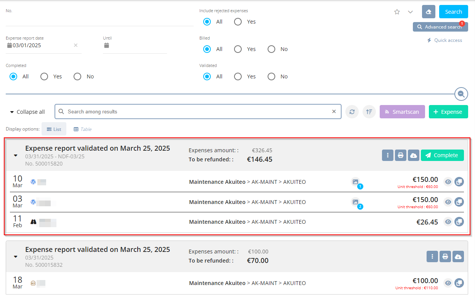Click the Smartscan button
The height and width of the screenshot is (301, 475).
tap(402, 112)
